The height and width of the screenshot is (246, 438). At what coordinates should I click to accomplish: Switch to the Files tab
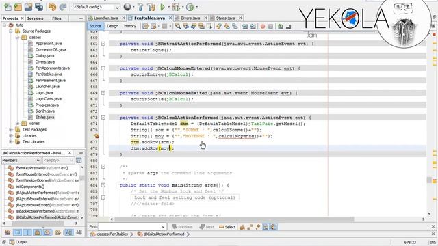(x=56, y=18)
